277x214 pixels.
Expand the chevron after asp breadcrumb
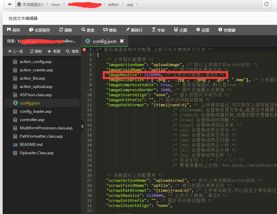point(137,4)
